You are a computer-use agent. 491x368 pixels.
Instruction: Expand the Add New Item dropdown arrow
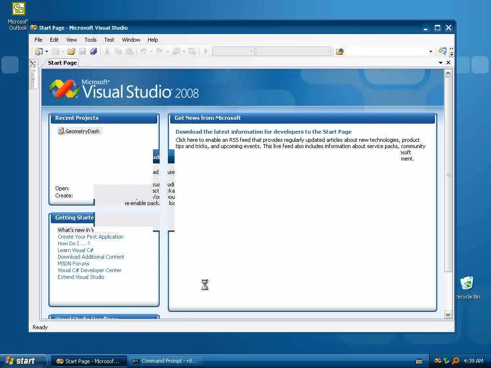pos(63,51)
